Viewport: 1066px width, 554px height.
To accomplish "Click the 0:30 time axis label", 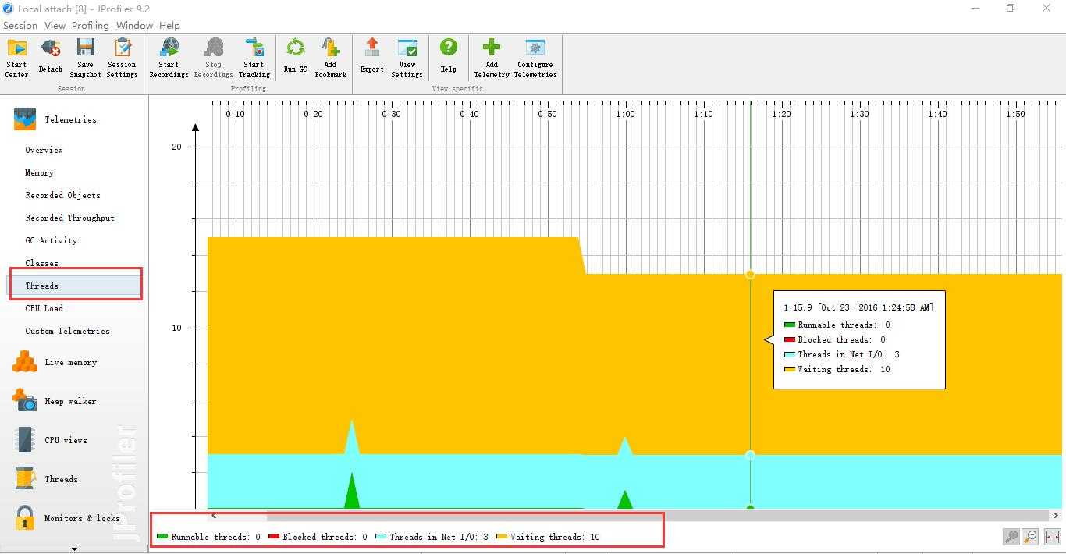I will 391,114.
